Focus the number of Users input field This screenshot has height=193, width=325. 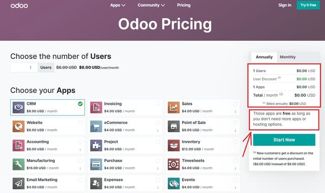pos(24,68)
